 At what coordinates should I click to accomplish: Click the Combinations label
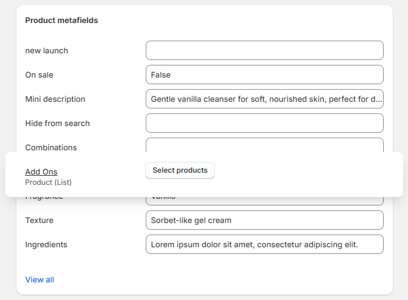point(51,147)
